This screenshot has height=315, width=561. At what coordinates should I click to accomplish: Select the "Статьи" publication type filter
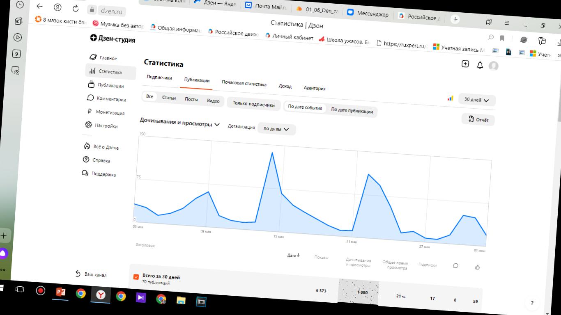(x=169, y=98)
